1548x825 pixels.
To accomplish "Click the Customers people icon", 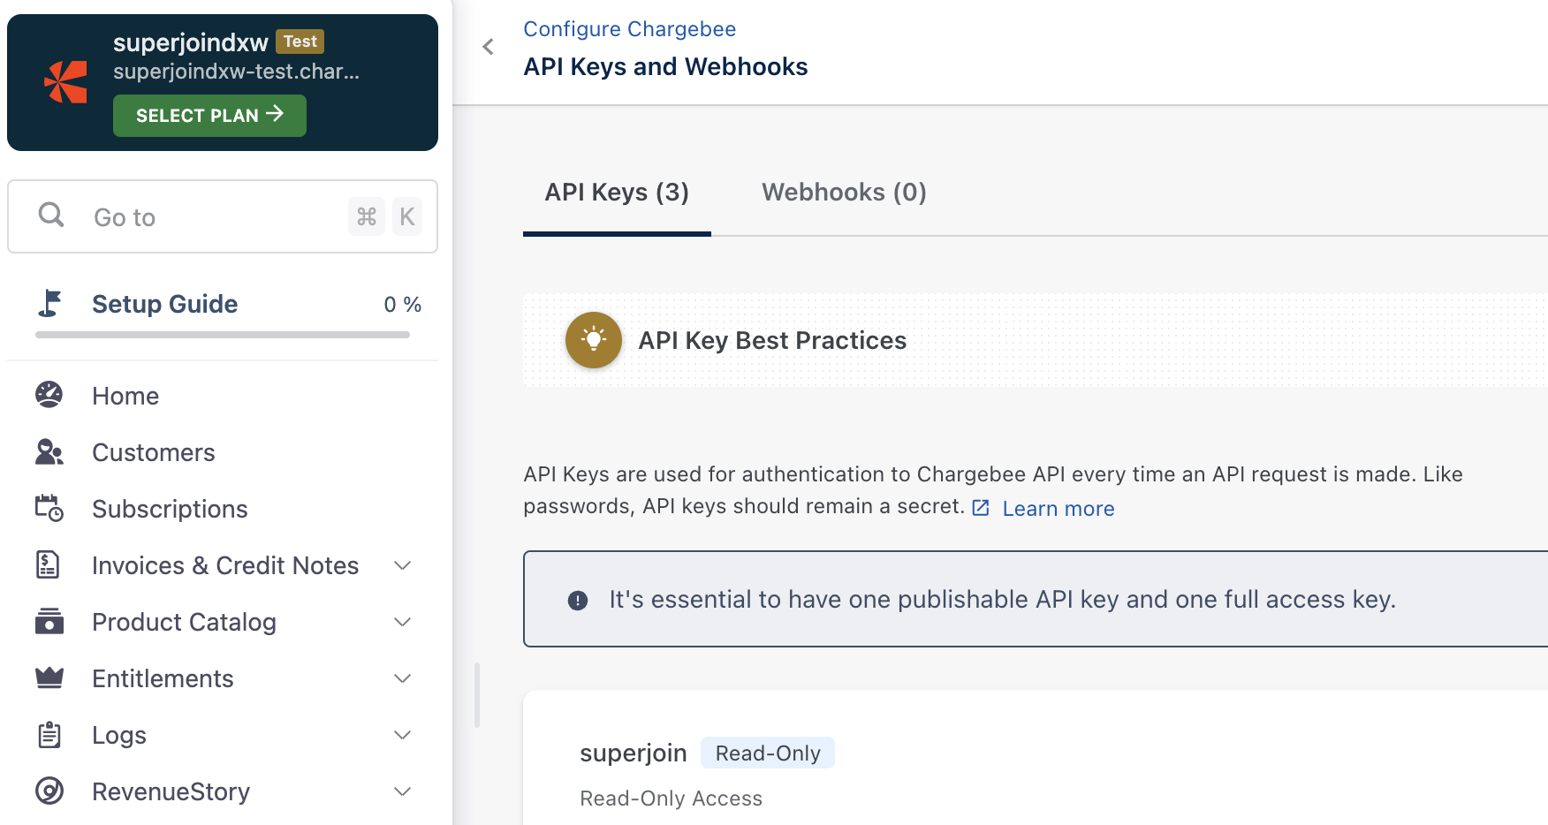I will [49, 451].
